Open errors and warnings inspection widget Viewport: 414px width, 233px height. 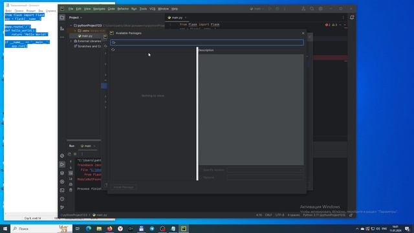click(x=331, y=25)
